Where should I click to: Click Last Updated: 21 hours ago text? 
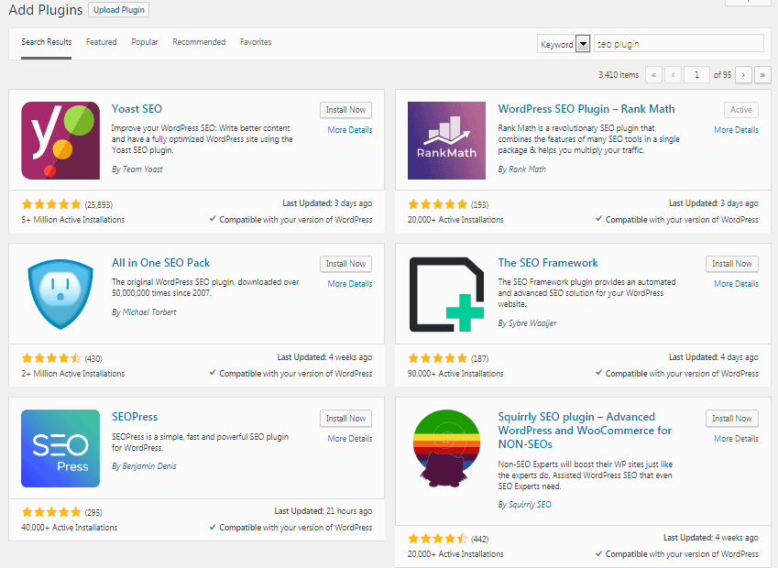point(323,511)
